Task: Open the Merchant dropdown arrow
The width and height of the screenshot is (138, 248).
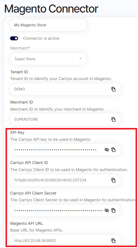Action: tap(80, 59)
